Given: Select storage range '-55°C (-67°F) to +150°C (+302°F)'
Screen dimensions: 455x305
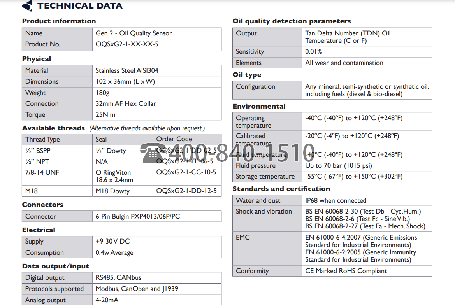Looking at the screenshot, I should pyautogui.click(x=354, y=176).
